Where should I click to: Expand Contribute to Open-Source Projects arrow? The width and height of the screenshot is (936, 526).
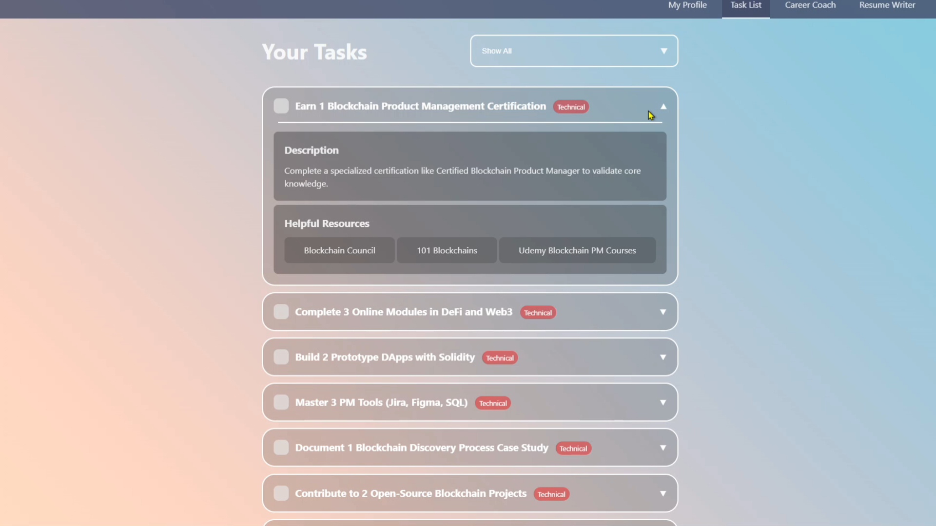click(663, 494)
